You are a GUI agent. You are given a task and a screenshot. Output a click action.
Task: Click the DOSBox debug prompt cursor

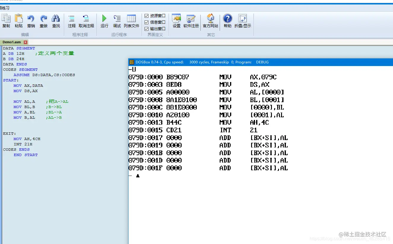click(138, 176)
